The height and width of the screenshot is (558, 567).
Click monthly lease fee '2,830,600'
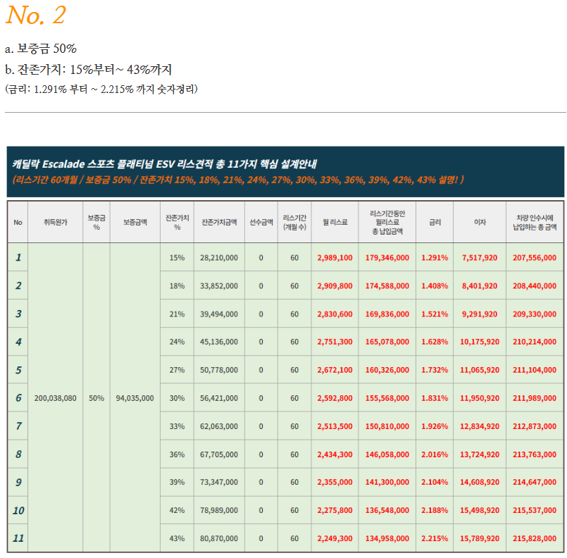tap(335, 314)
